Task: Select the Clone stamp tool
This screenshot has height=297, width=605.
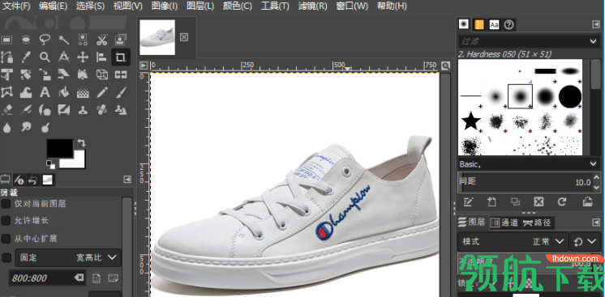Action: point(83,110)
